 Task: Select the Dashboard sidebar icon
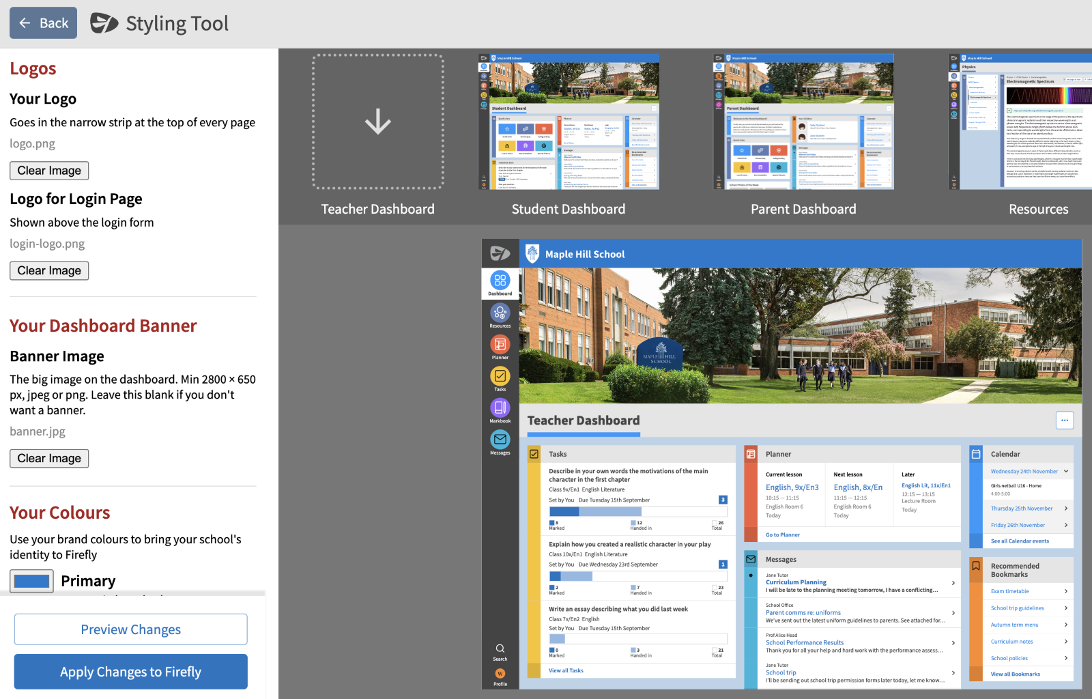click(x=500, y=283)
